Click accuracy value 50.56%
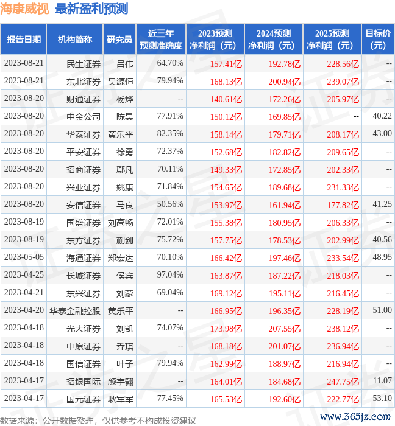This screenshot has width=395, height=426. (170, 204)
